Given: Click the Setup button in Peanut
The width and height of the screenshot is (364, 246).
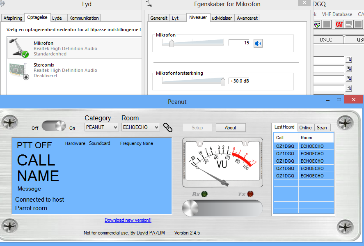Looking at the screenshot, I should (x=197, y=128).
